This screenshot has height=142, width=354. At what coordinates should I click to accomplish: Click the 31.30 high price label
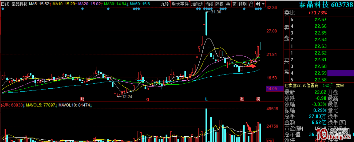[x=216, y=12]
